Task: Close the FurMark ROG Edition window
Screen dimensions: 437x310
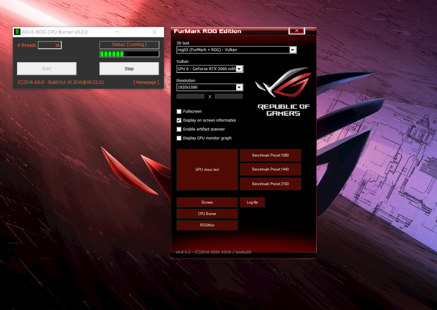Action: pyautogui.click(x=297, y=31)
